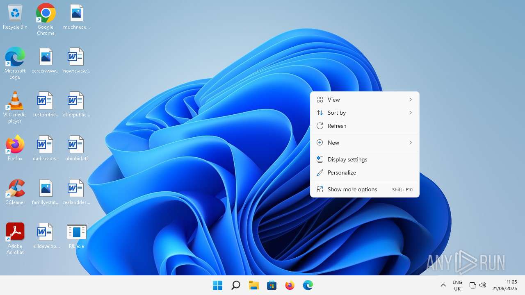
Task: Open the Windows Start menu
Action: click(x=217, y=285)
